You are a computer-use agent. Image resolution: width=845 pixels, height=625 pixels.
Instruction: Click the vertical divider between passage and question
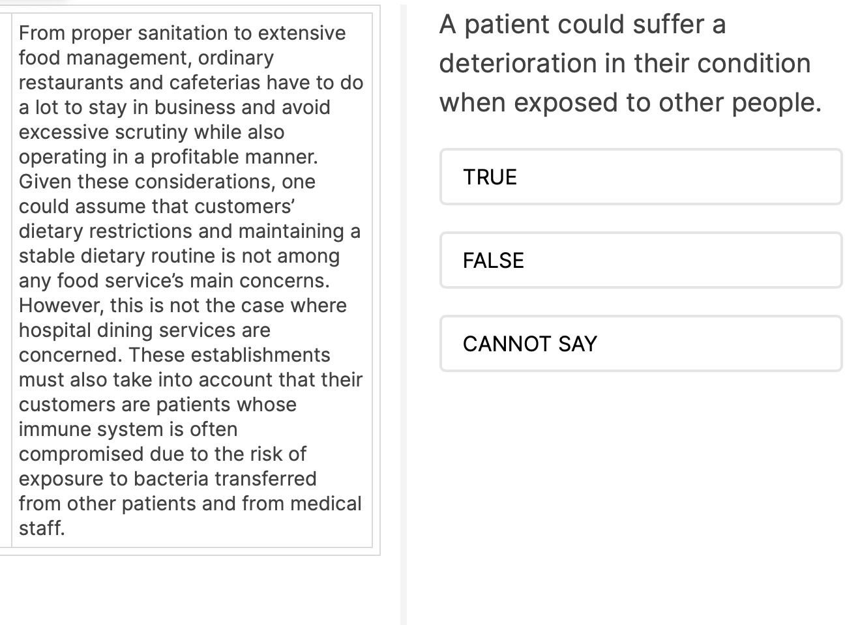click(404, 313)
